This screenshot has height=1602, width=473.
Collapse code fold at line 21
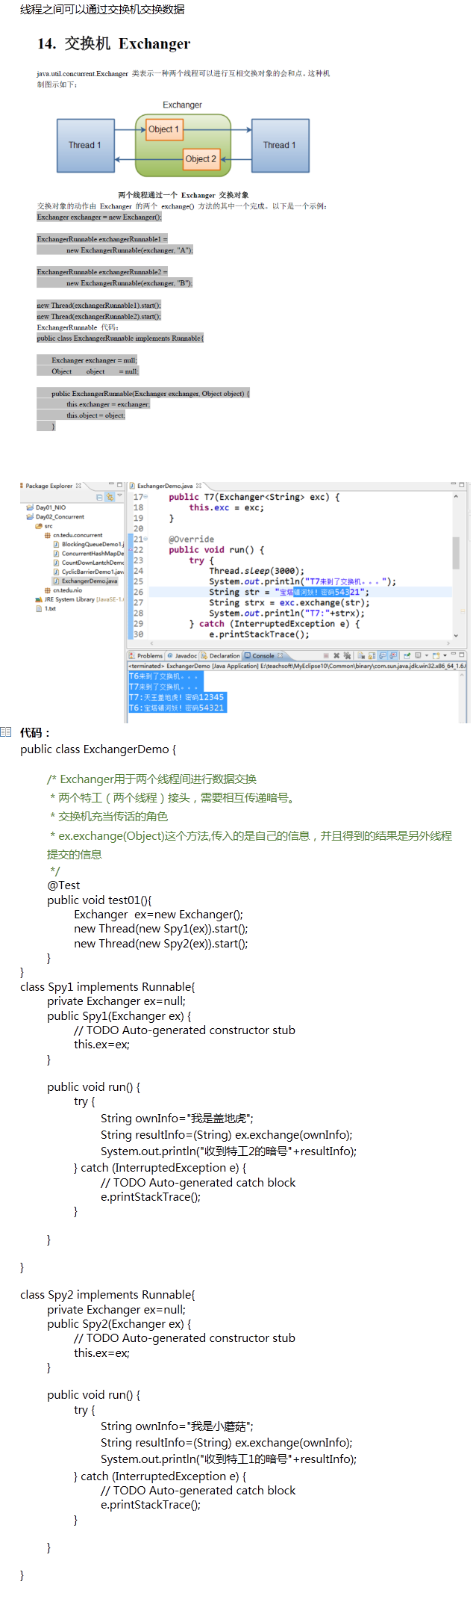tap(146, 539)
